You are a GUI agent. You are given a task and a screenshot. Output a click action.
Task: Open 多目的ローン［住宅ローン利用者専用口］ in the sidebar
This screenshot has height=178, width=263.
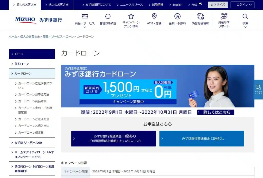tap(32, 169)
